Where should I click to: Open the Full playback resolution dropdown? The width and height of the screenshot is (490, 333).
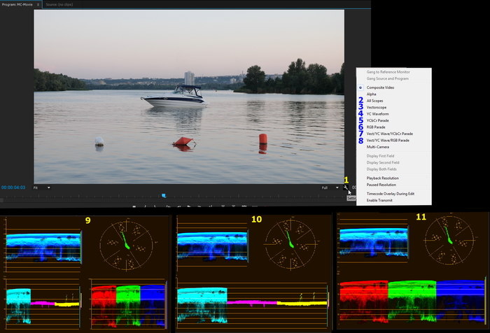click(x=330, y=187)
